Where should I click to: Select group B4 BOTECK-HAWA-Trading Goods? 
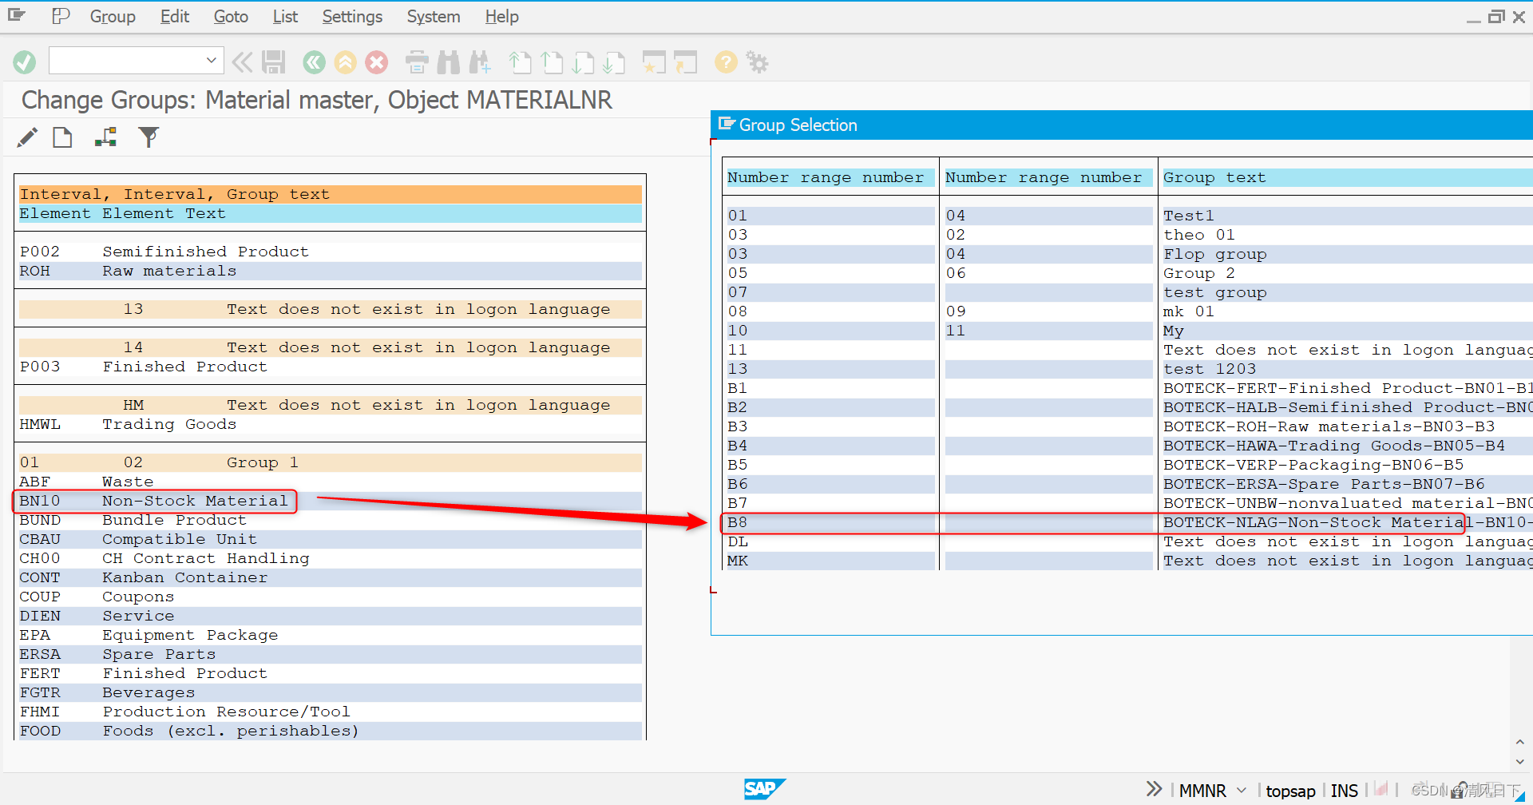pyautogui.click(x=1129, y=446)
